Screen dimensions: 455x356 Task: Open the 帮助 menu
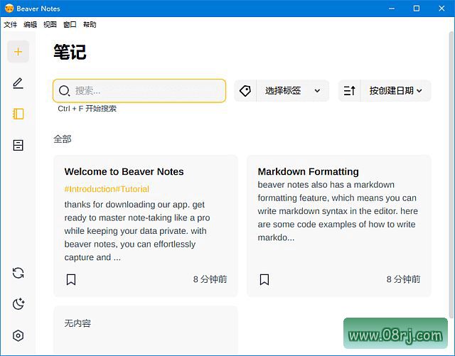tap(90, 25)
